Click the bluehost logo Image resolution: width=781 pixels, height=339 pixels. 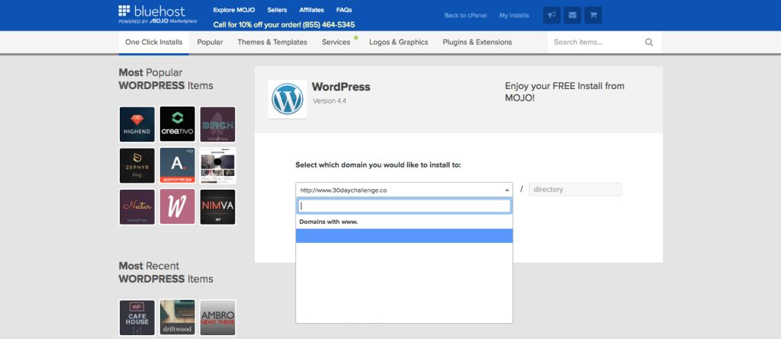pyautogui.click(x=157, y=14)
